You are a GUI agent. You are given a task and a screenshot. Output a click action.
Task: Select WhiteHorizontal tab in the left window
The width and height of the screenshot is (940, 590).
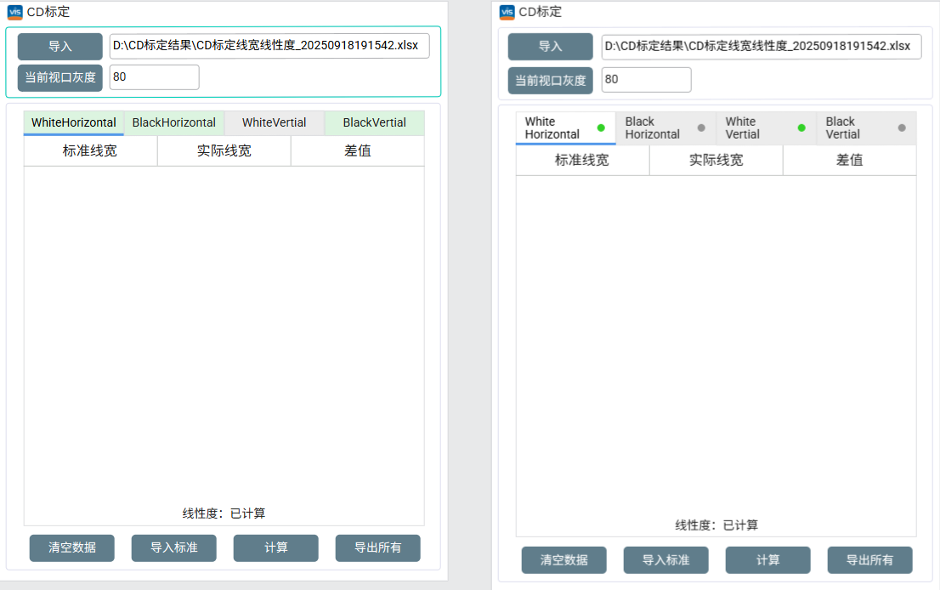click(74, 122)
